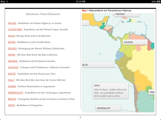The image size is (161, 120).
Task: Click the page number 2
Action: tap(80, 117)
